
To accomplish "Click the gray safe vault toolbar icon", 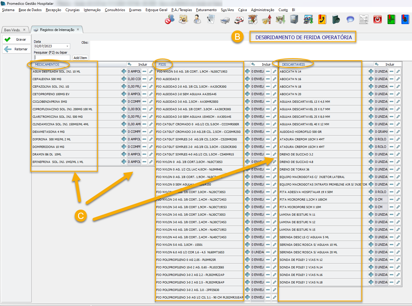I will click(x=294, y=20).
